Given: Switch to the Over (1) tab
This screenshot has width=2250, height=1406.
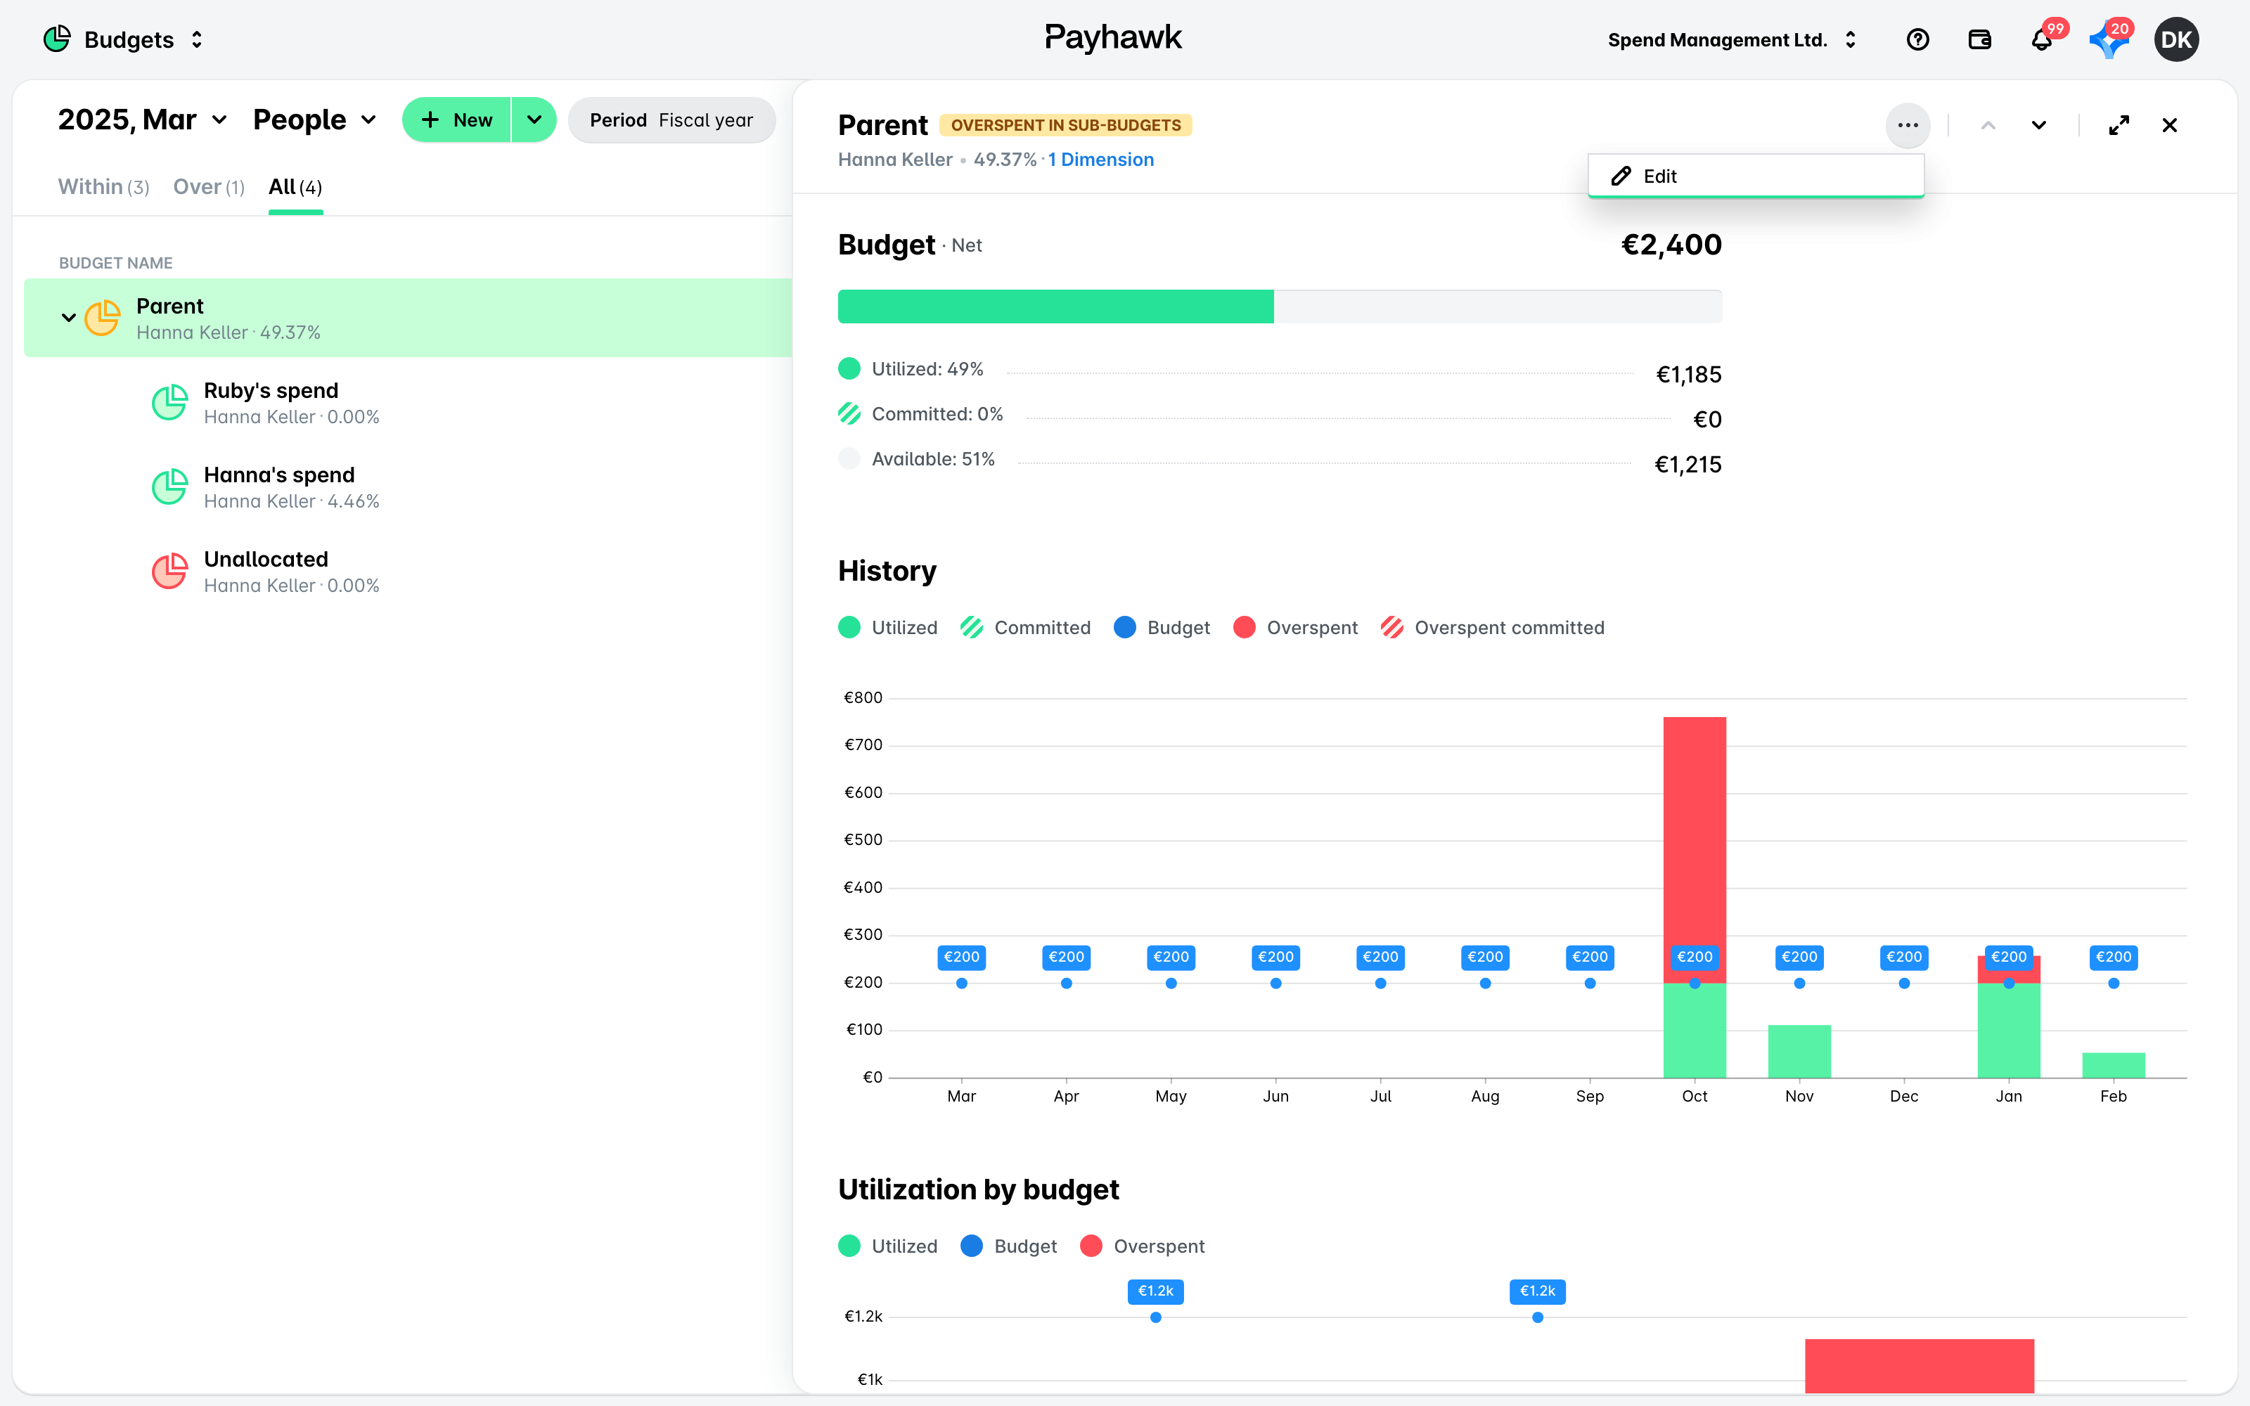Looking at the screenshot, I should pyautogui.click(x=208, y=187).
